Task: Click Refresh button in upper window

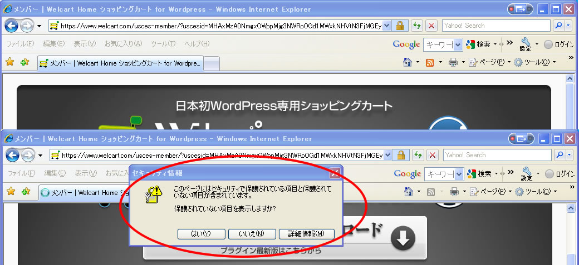Action: [417, 26]
